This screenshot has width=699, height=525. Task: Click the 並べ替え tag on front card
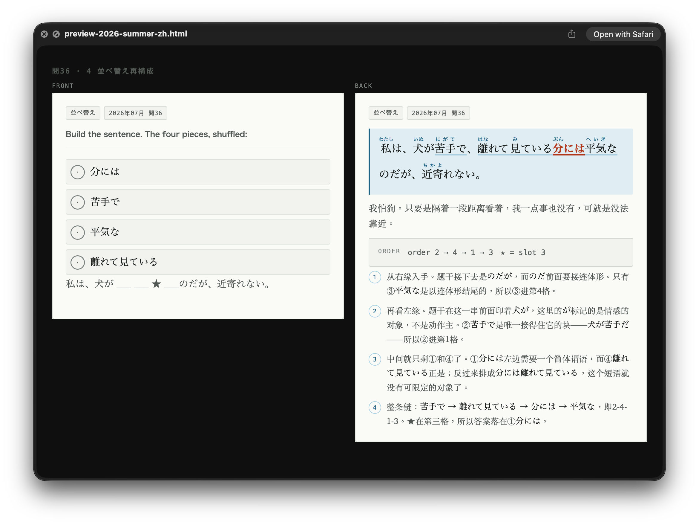pyautogui.click(x=83, y=113)
